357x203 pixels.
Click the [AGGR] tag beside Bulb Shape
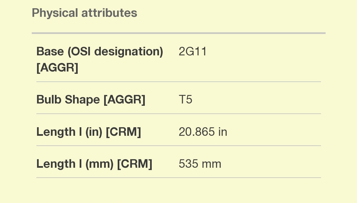(x=124, y=100)
